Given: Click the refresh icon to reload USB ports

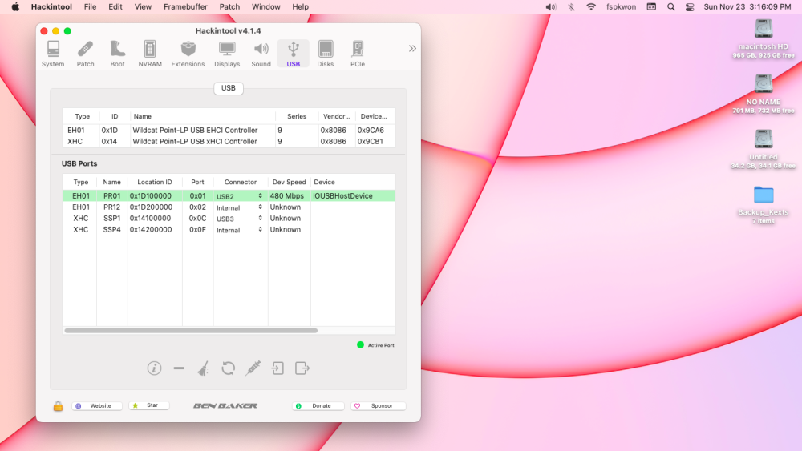Looking at the screenshot, I should coord(228,368).
